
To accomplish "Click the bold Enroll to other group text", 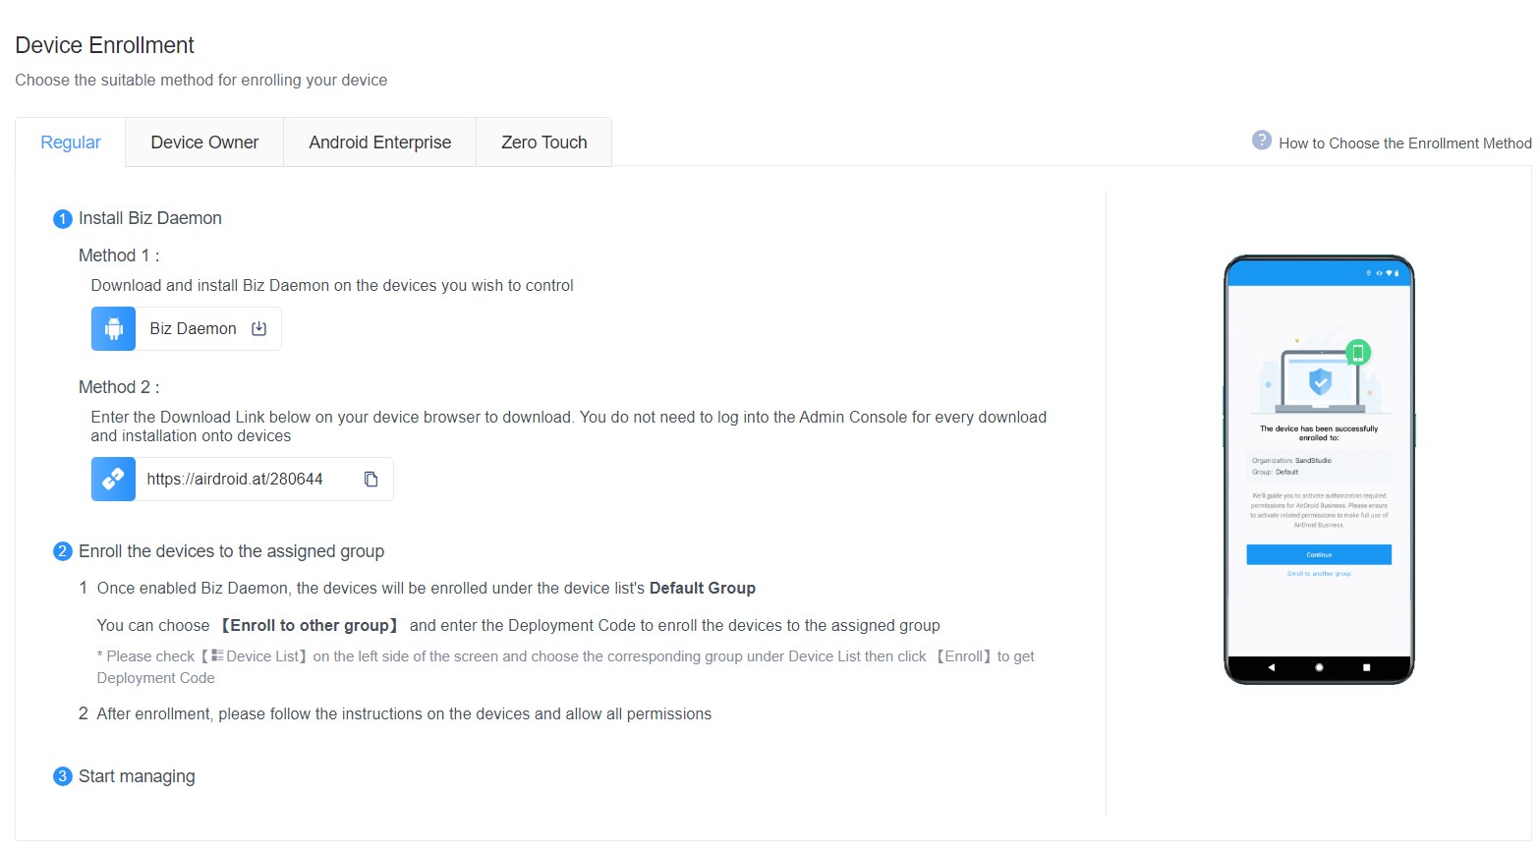I will pyautogui.click(x=310, y=626).
